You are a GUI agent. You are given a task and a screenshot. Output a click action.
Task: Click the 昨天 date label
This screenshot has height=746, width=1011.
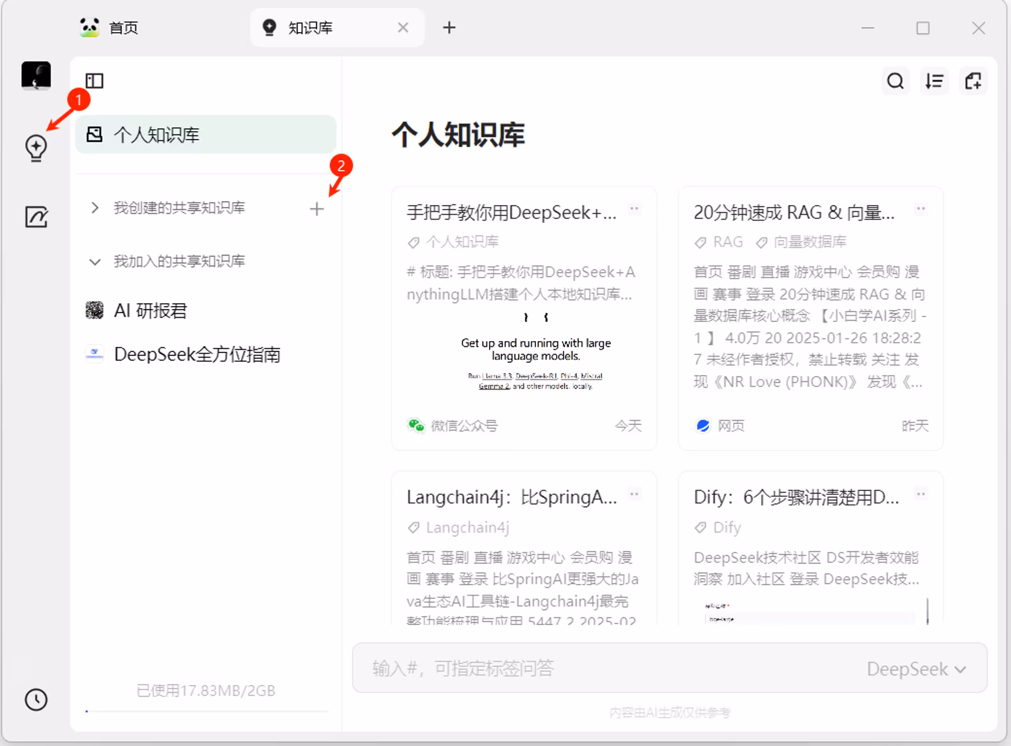pyautogui.click(x=915, y=425)
